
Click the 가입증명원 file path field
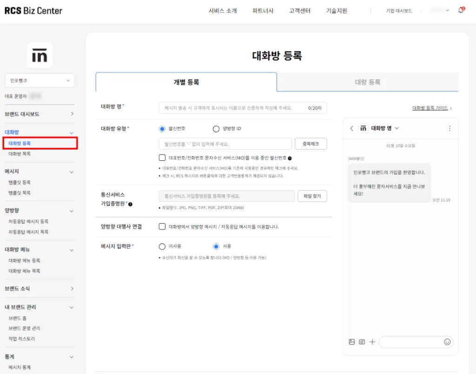tap(227, 196)
